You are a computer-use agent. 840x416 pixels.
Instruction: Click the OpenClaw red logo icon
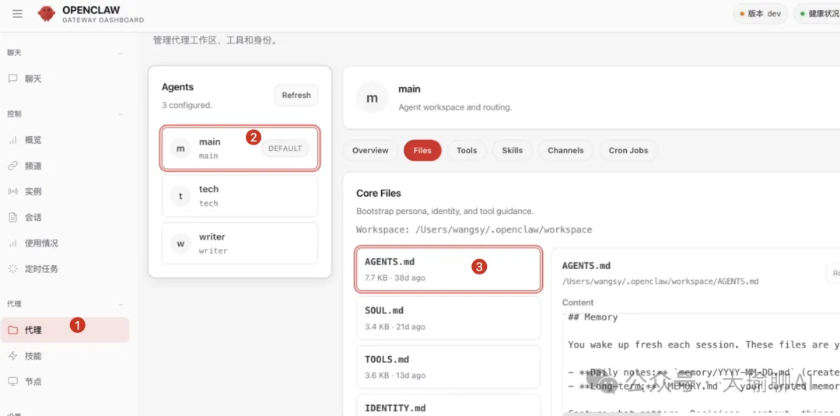click(x=47, y=14)
